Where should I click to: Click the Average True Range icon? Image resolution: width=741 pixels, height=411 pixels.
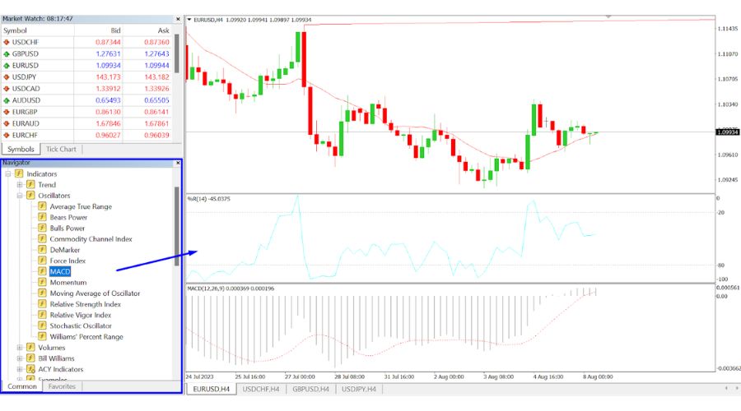coord(42,206)
